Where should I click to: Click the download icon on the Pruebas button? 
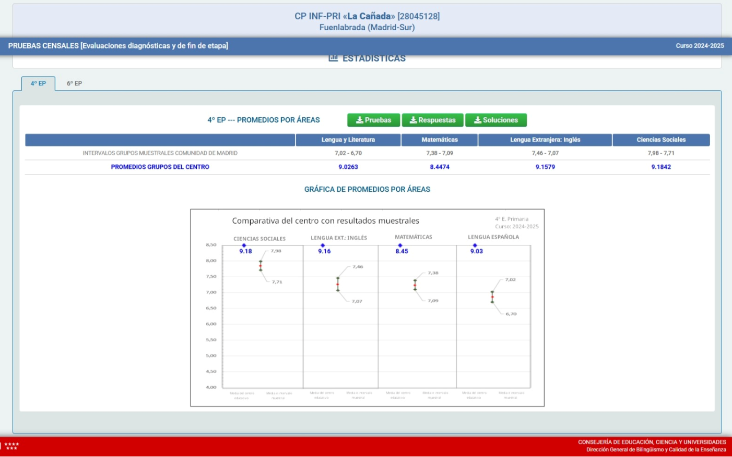360,120
